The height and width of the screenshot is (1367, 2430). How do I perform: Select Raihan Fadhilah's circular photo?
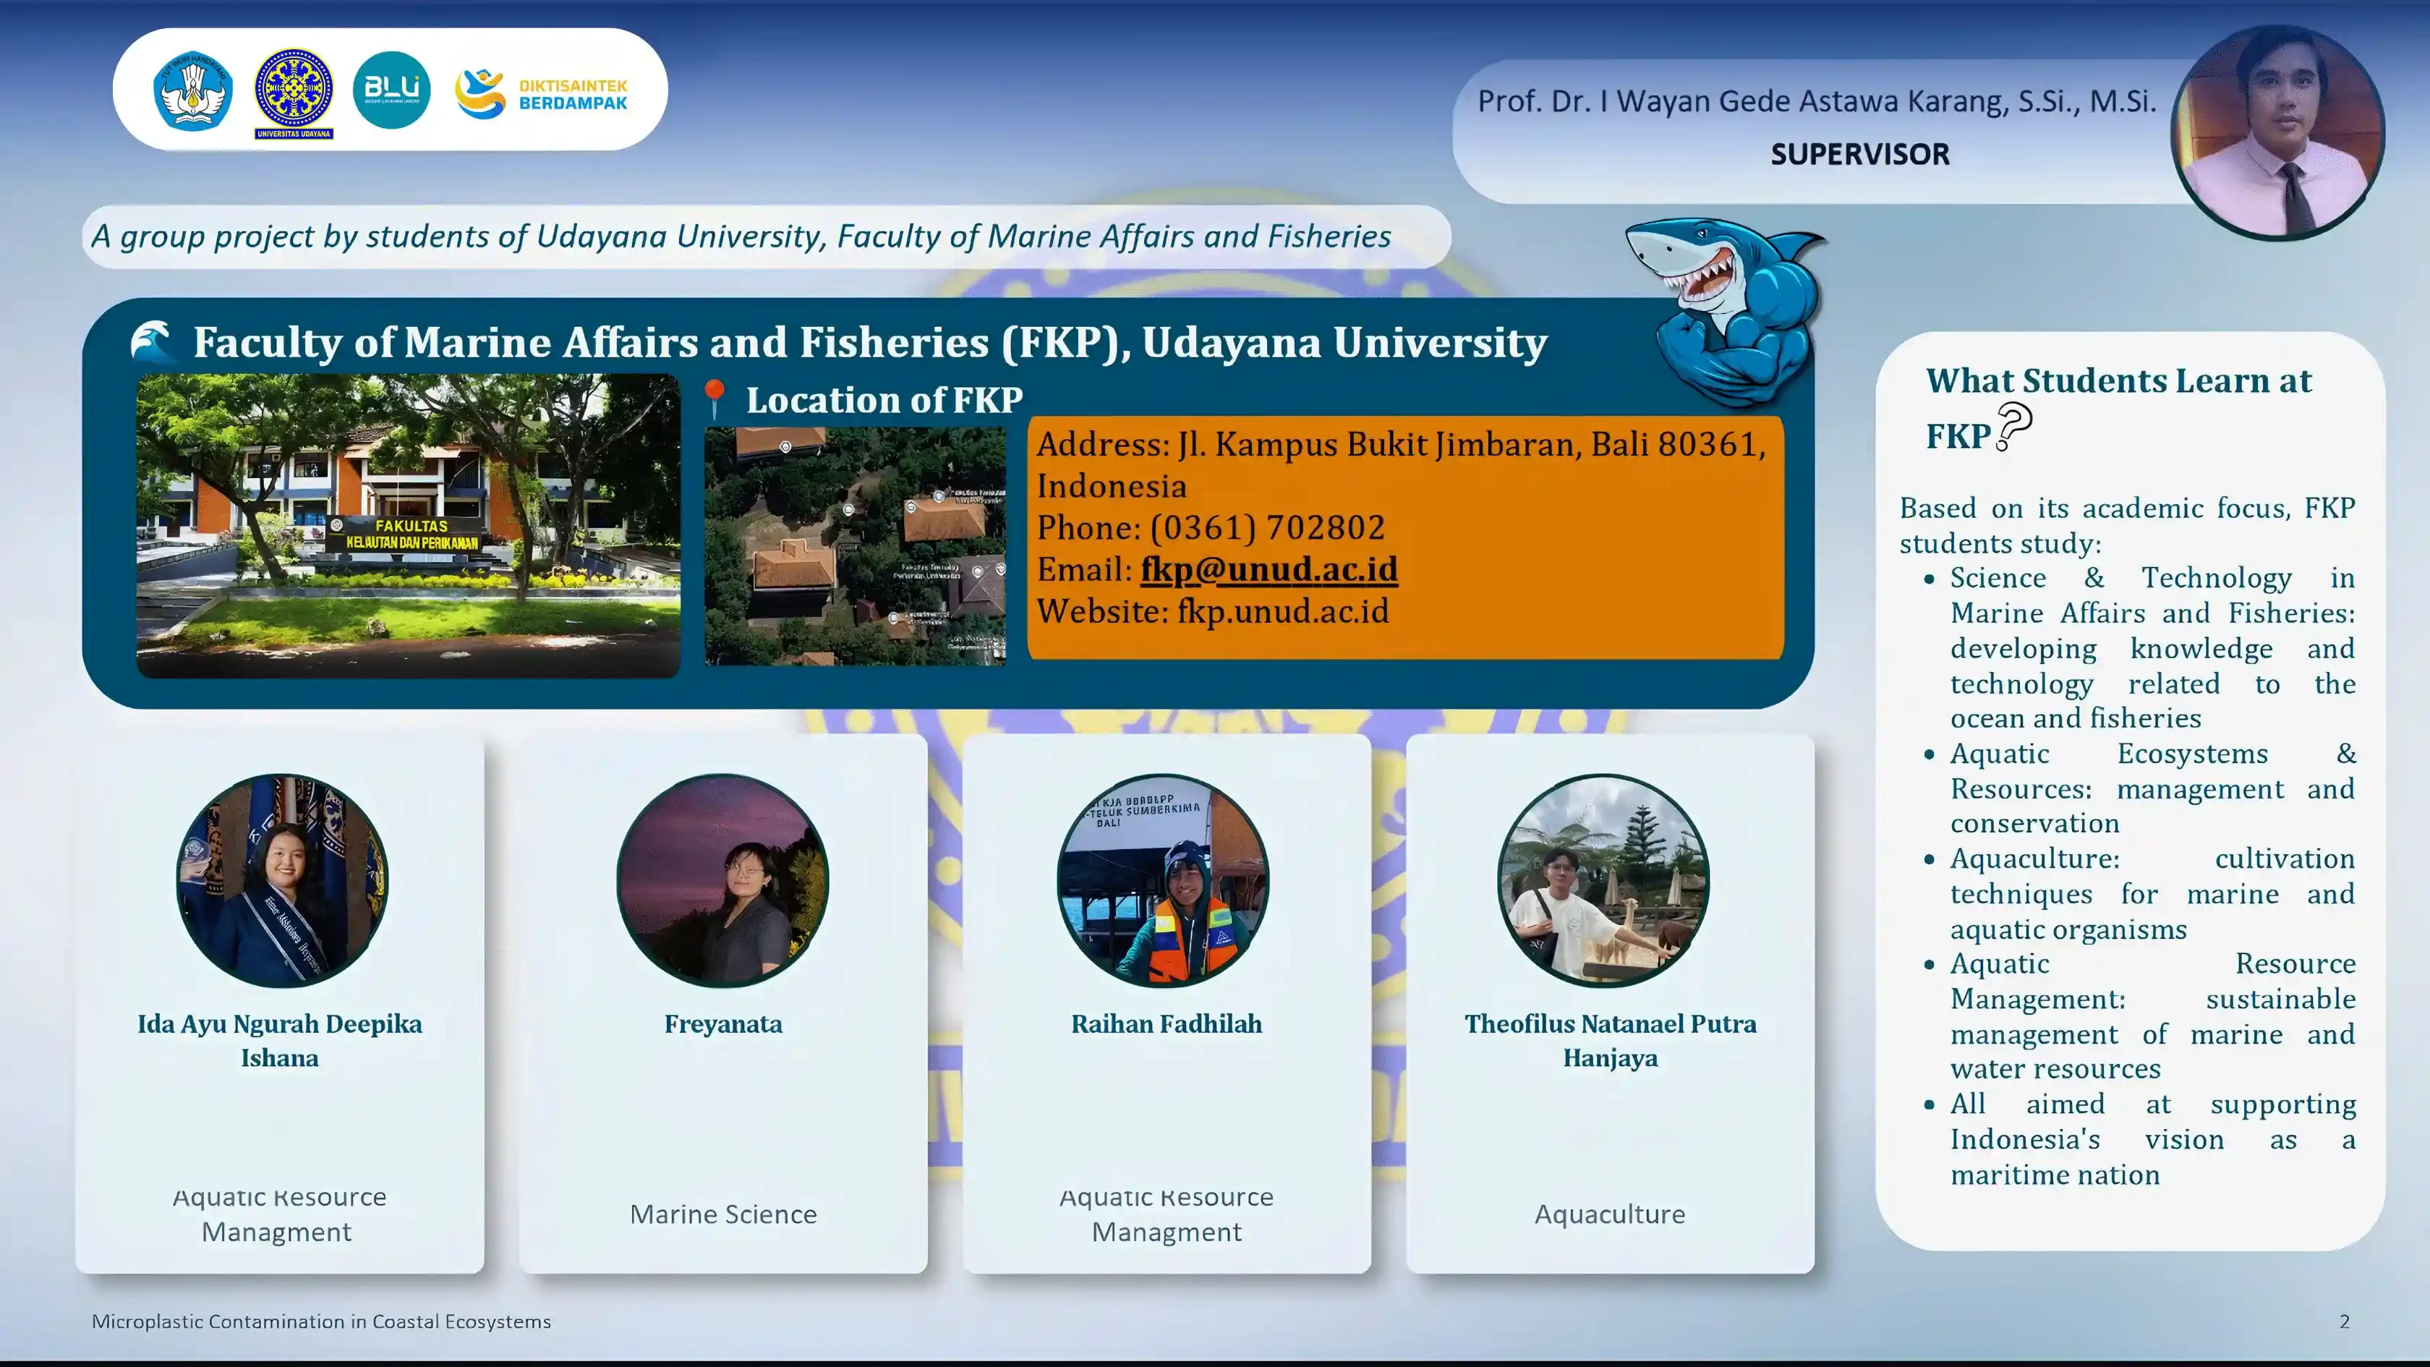pyautogui.click(x=1163, y=880)
